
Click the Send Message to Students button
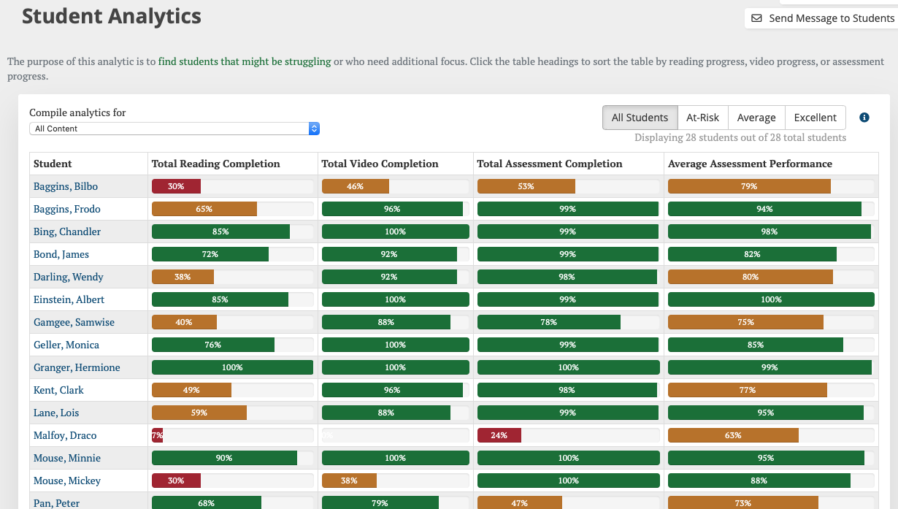point(822,18)
